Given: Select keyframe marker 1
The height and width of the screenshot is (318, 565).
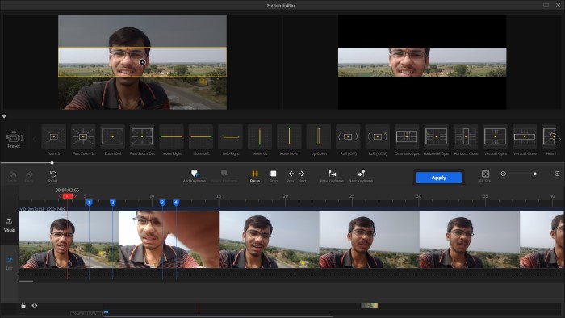Looking at the screenshot, I should pos(90,203).
